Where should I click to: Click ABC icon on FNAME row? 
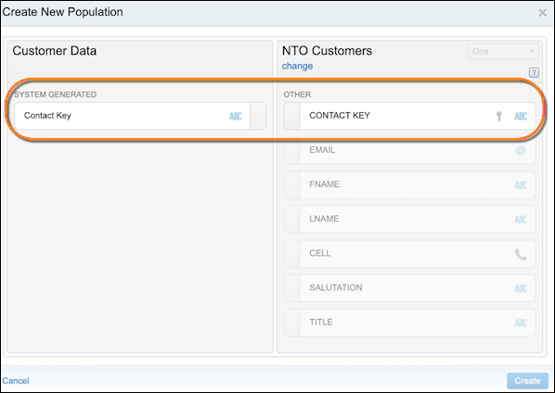(x=521, y=185)
